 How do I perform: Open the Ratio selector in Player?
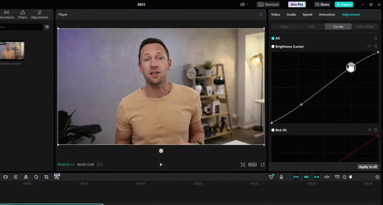click(252, 165)
